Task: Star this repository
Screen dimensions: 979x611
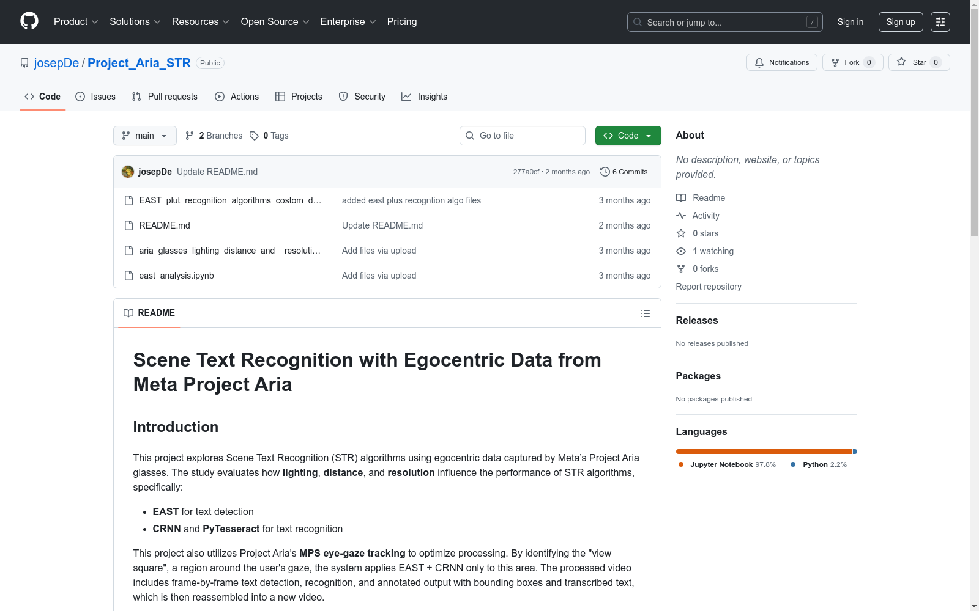Action: coord(919,62)
